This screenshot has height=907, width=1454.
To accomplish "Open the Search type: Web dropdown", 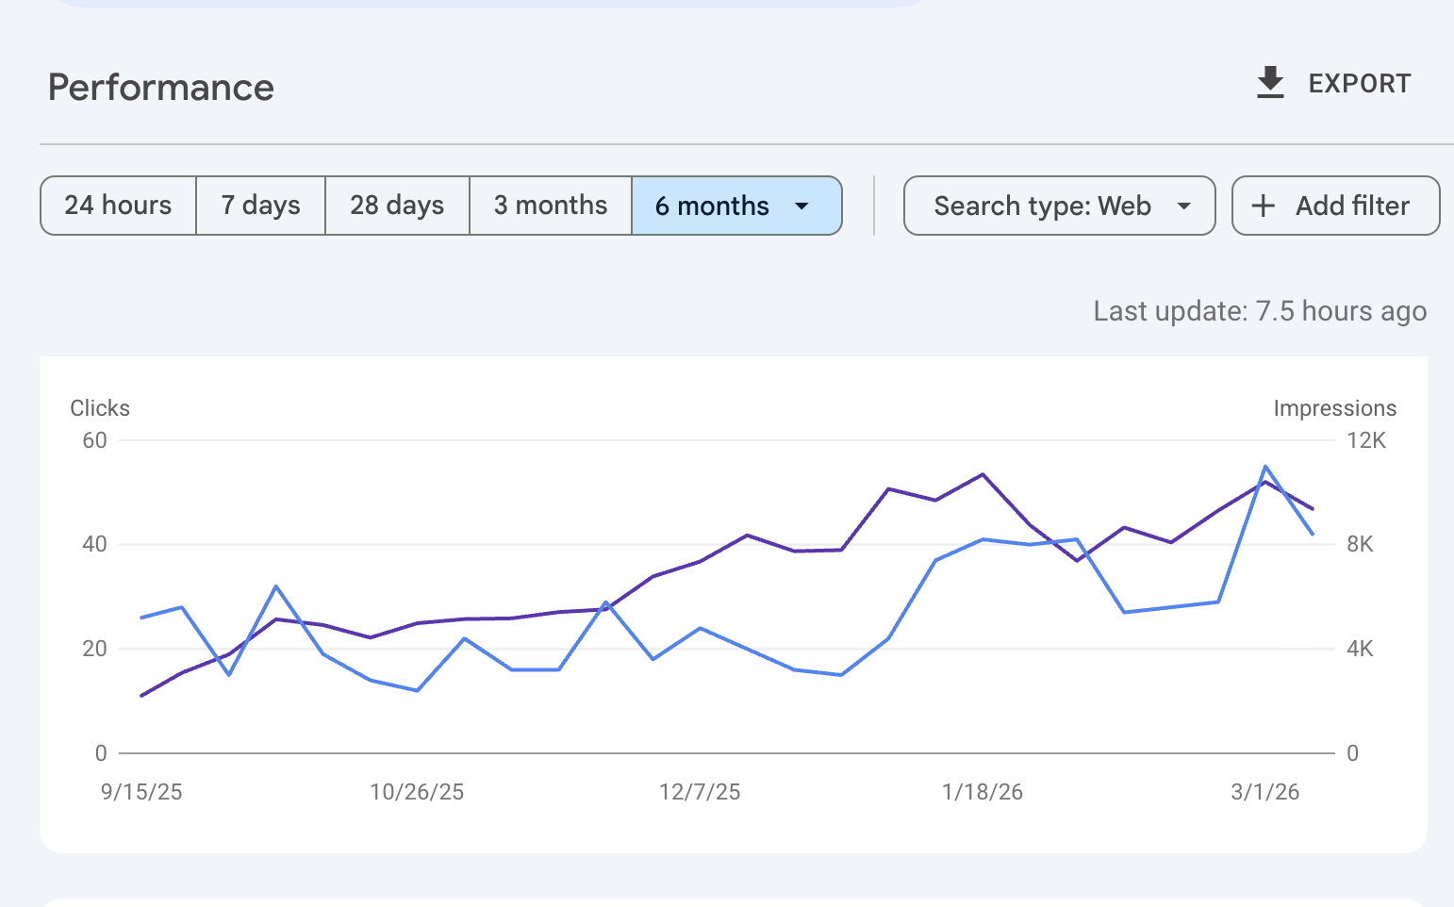I will pyautogui.click(x=1042, y=206).
